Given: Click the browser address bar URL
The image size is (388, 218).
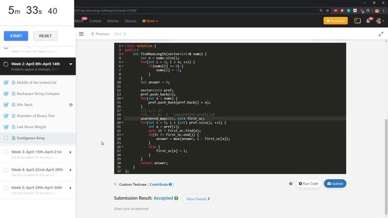Looking at the screenshot, I should (105, 11).
